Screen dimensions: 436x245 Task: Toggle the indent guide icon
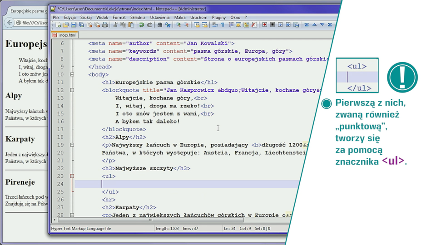(x=231, y=25)
